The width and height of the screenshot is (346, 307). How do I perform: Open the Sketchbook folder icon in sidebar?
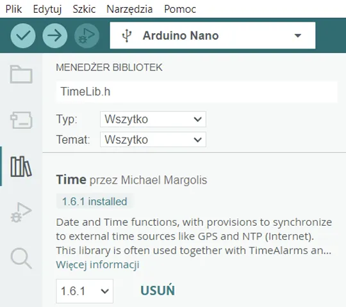[x=21, y=74]
